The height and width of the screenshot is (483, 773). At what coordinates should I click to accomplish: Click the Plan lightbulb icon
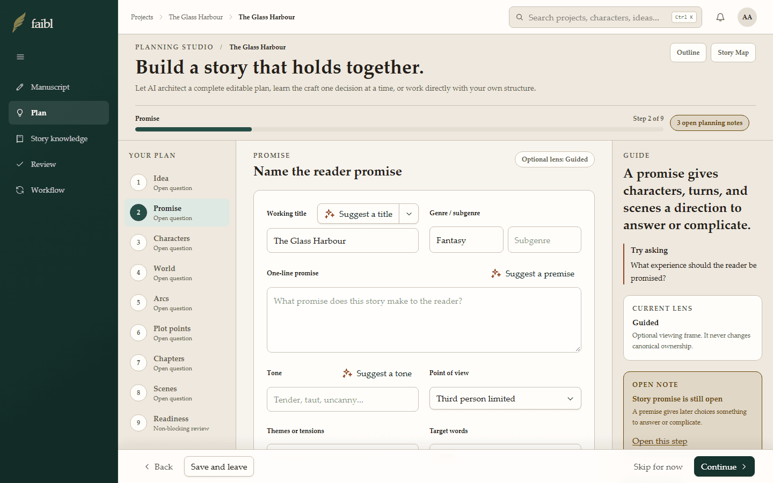20,113
